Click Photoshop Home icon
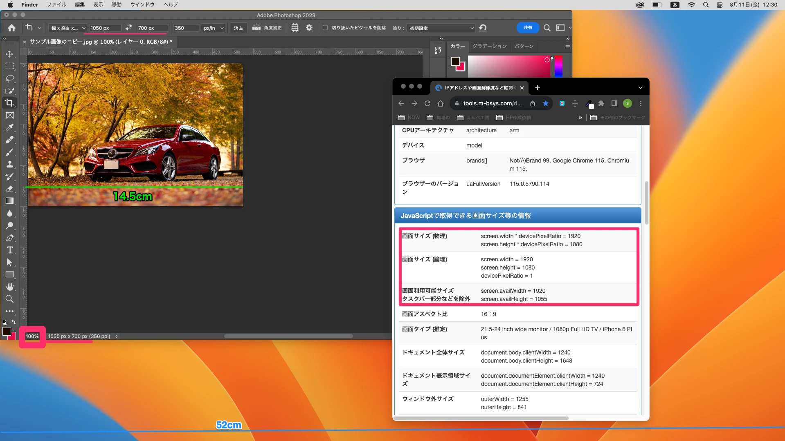 point(11,28)
